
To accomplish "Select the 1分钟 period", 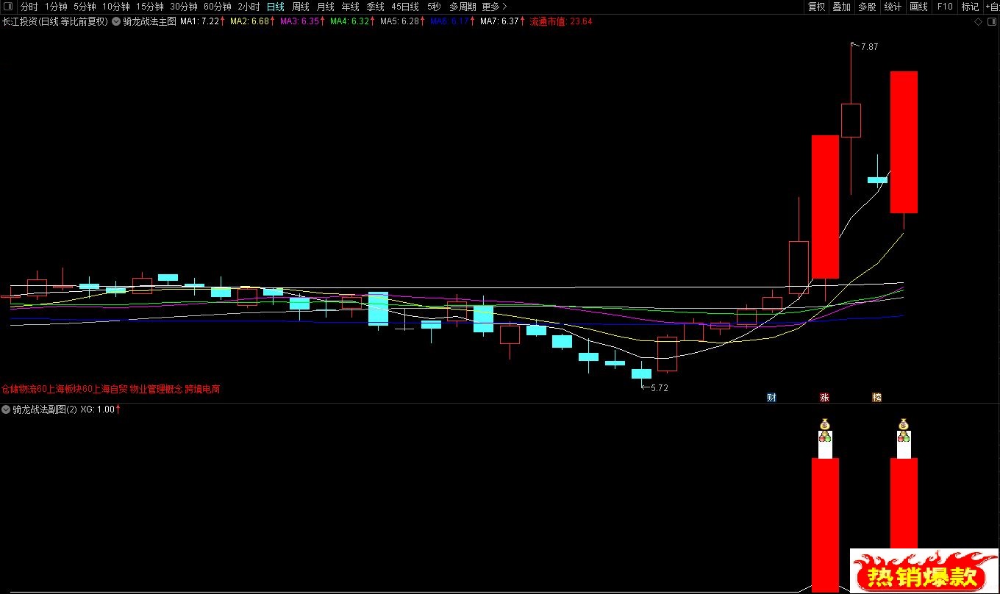I will click(x=56, y=7).
